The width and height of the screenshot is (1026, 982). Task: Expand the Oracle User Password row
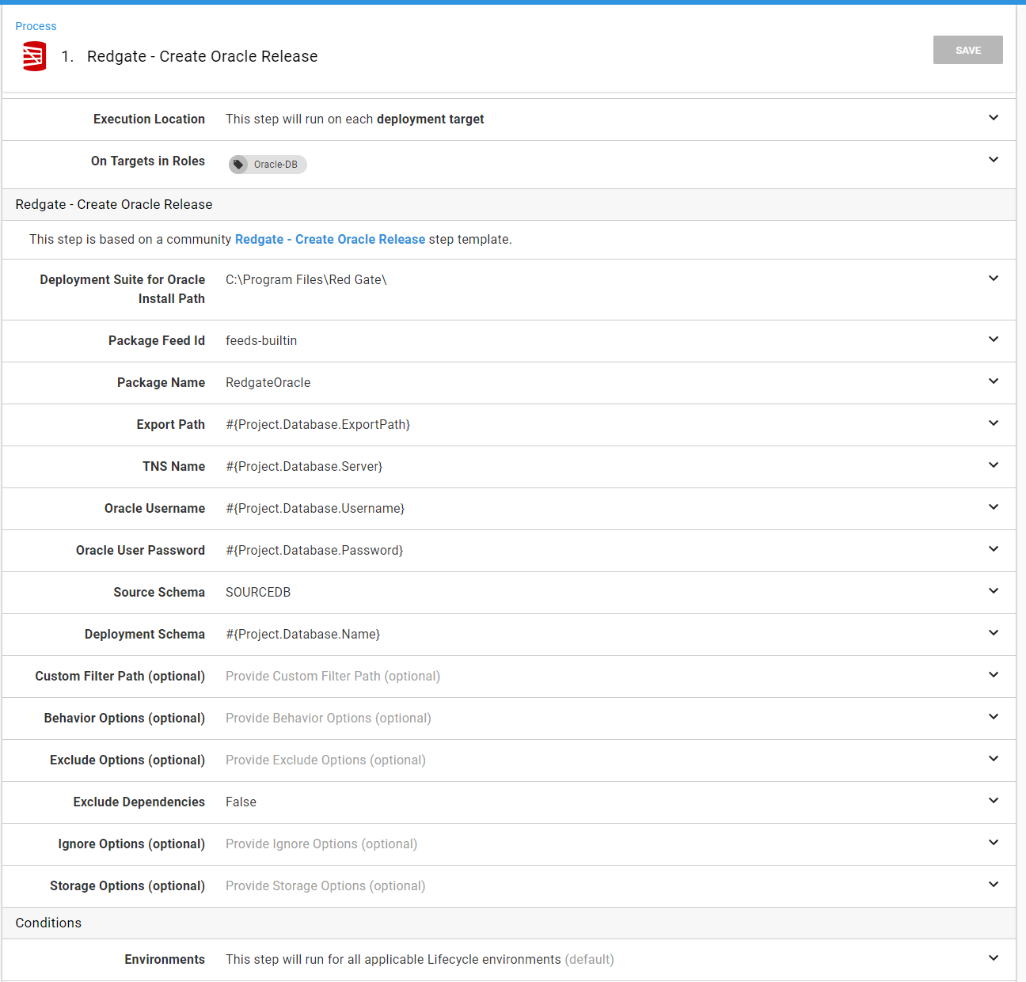(993, 549)
